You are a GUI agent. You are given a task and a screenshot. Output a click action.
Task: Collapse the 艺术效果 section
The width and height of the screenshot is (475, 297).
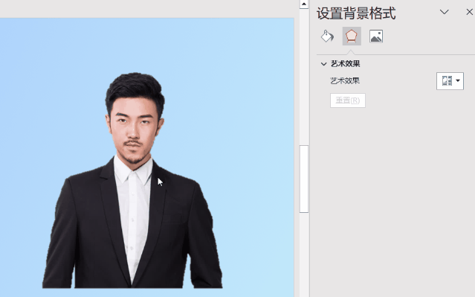point(323,64)
